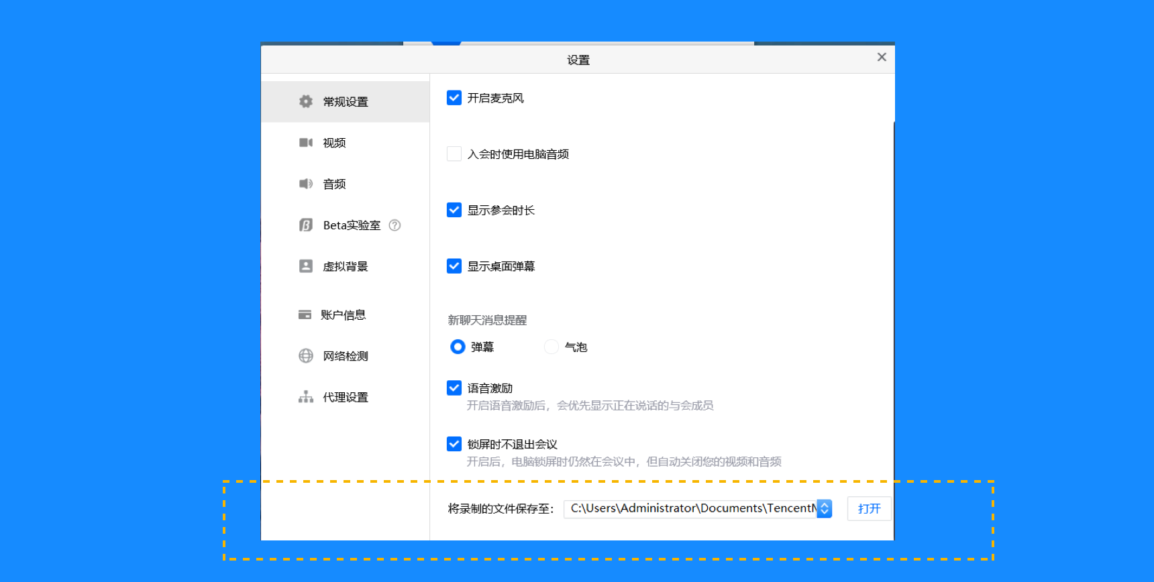Uncheck the 开启麦克风 checkbox
1154x582 pixels.
pyautogui.click(x=454, y=98)
